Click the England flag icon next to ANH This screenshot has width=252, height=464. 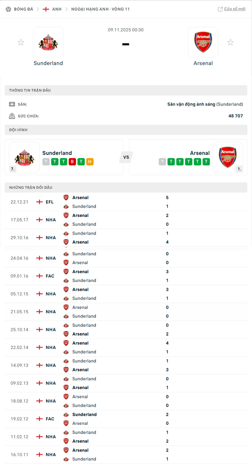coord(46,9)
